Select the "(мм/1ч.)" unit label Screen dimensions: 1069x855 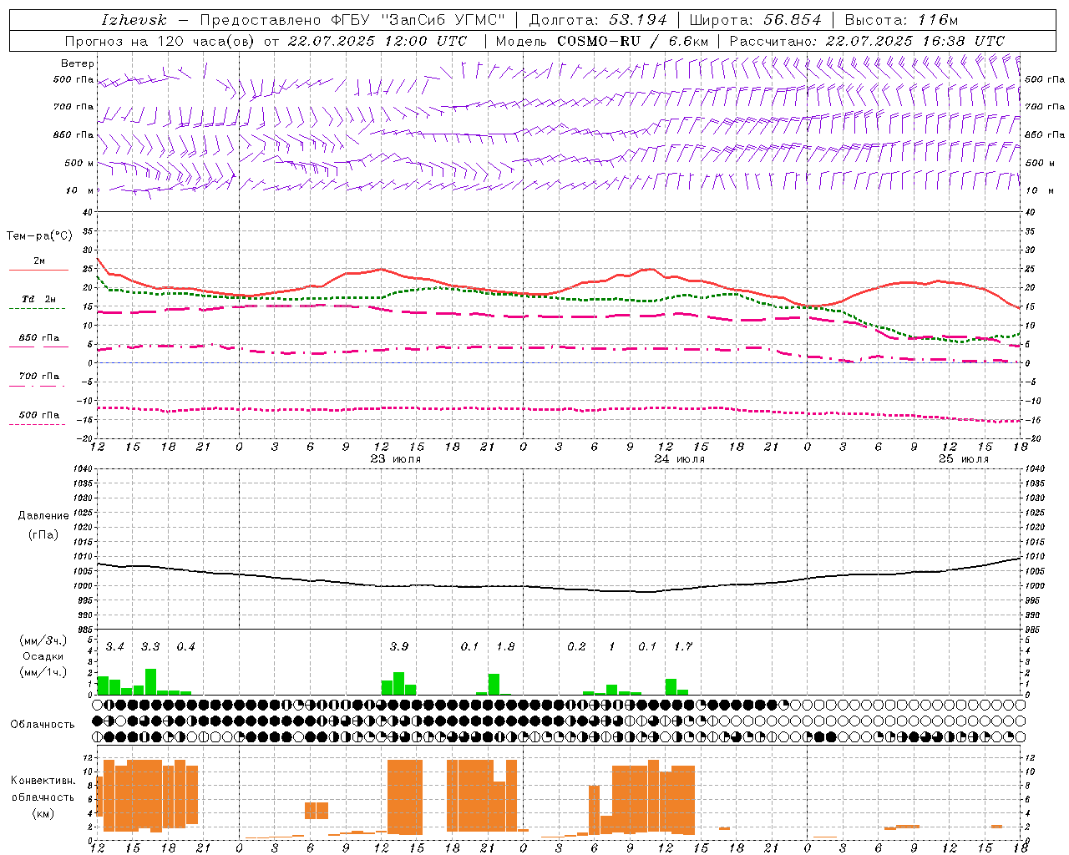(x=43, y=672)
